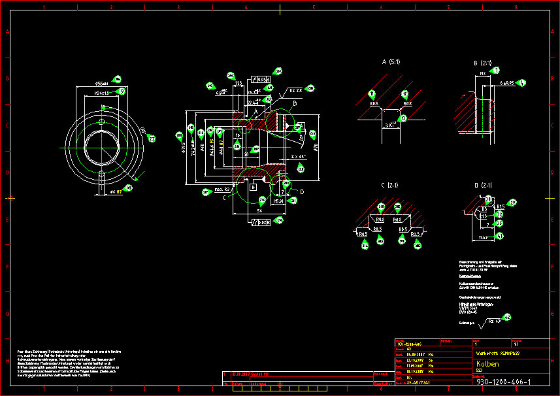Select the 'Kolben' title in title block

(487, 363)
